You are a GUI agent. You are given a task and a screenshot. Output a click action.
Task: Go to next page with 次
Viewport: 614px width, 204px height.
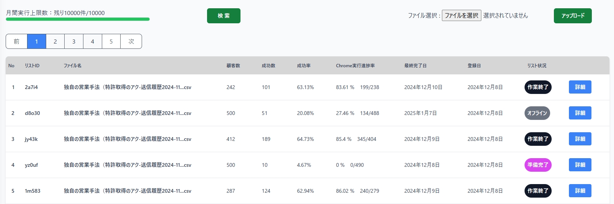131,41
